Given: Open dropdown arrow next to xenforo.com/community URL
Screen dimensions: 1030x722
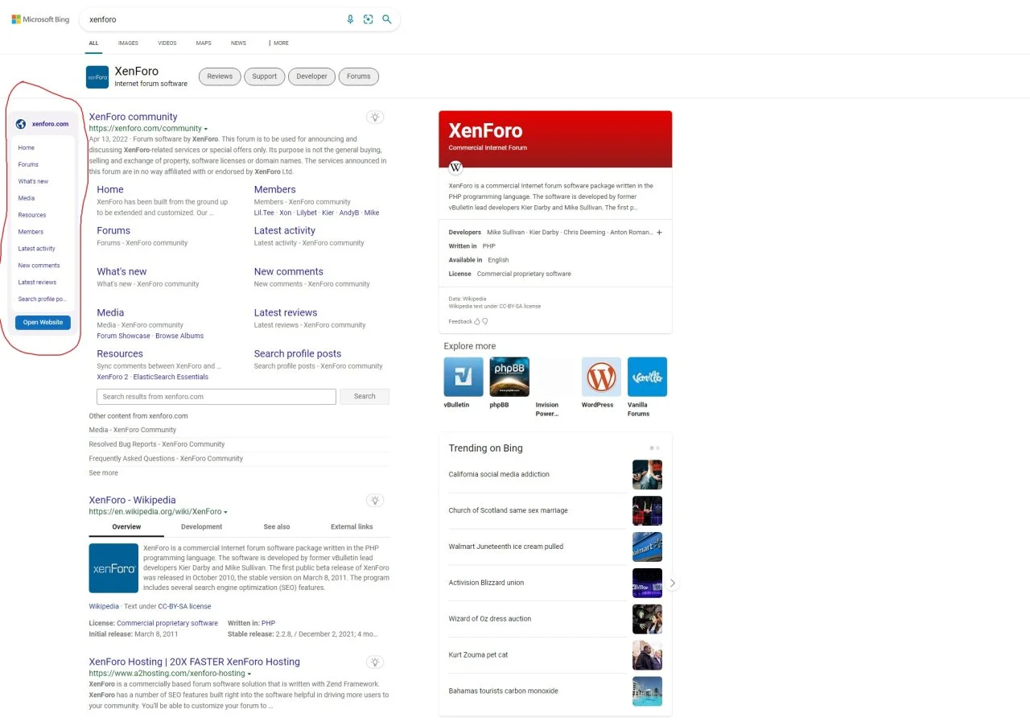Looking at the screenshot, I should click(206, 129).
